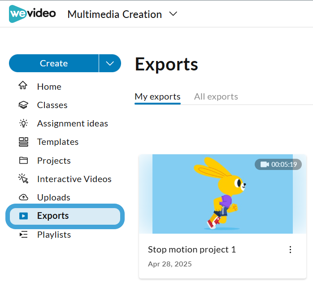313x283 pixels.
Task: Open the three-dot menu for Stop motion project 1
Action: click(290, 250)
